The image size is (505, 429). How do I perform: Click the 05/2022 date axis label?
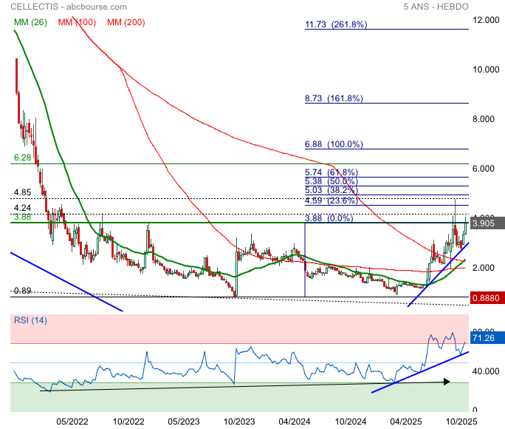72,421
